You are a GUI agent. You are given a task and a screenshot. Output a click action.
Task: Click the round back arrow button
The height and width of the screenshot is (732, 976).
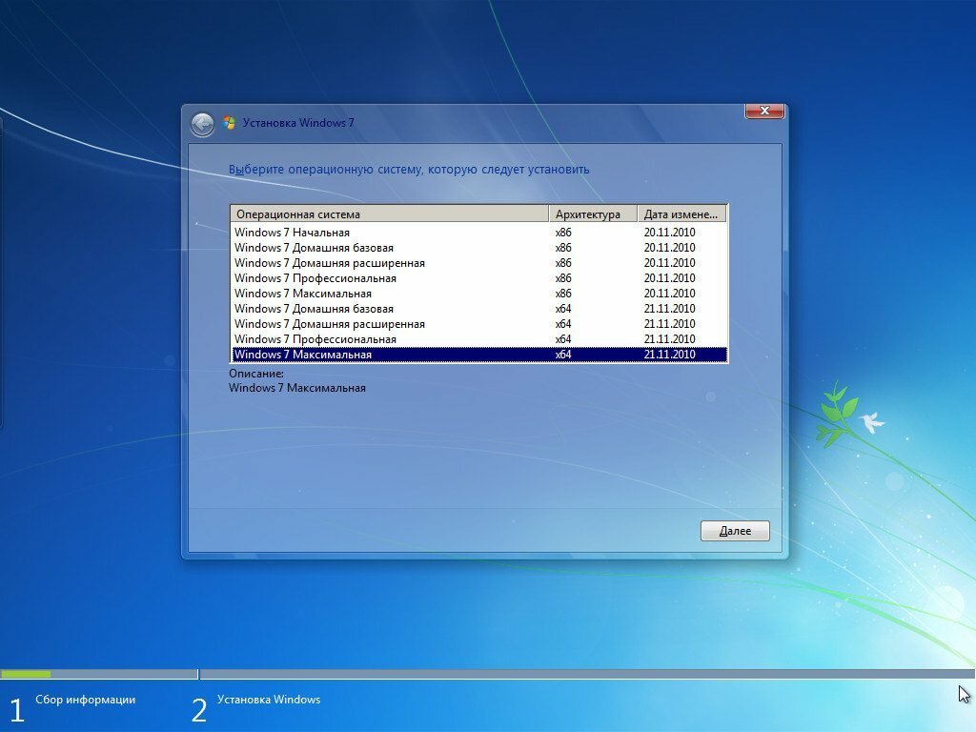pos(202,124)
